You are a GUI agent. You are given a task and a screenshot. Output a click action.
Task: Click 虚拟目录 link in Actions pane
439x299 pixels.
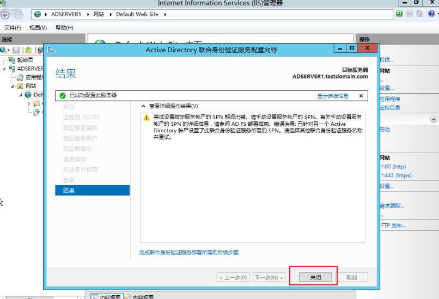(390, 108)
